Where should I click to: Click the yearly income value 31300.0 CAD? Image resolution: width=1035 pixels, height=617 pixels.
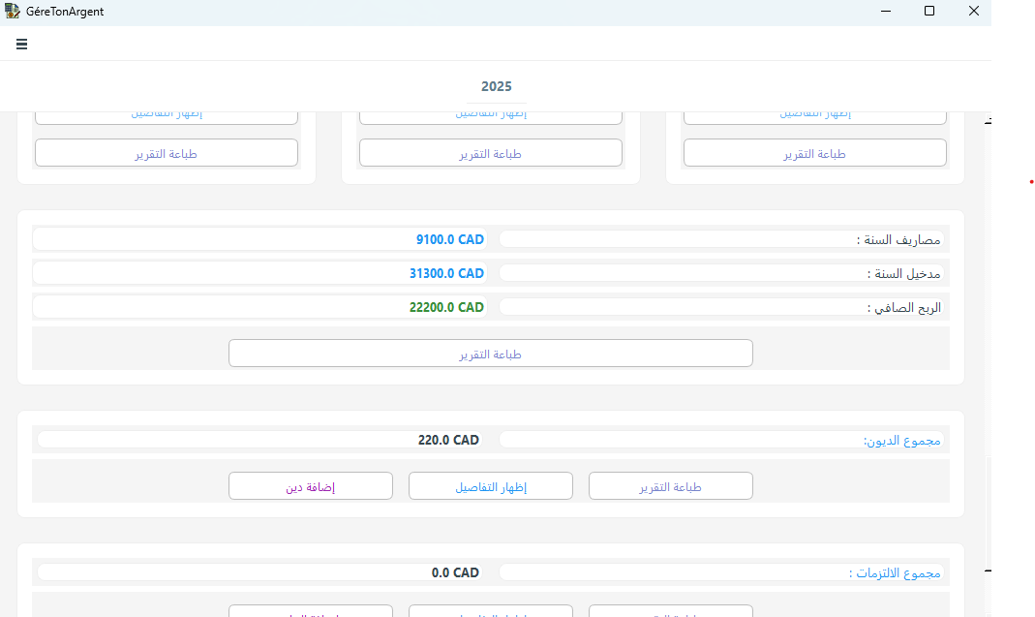pyautogui.click(x=259, y=273)
